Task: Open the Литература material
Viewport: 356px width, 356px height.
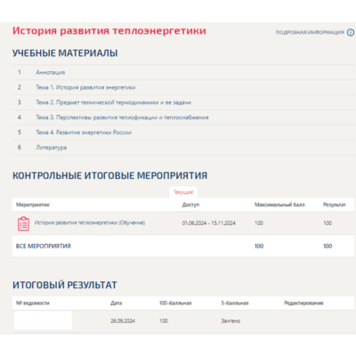Action: pyautogui.click(x=52, y=148)
